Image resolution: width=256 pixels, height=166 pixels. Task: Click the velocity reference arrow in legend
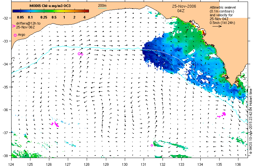point(217,26)
